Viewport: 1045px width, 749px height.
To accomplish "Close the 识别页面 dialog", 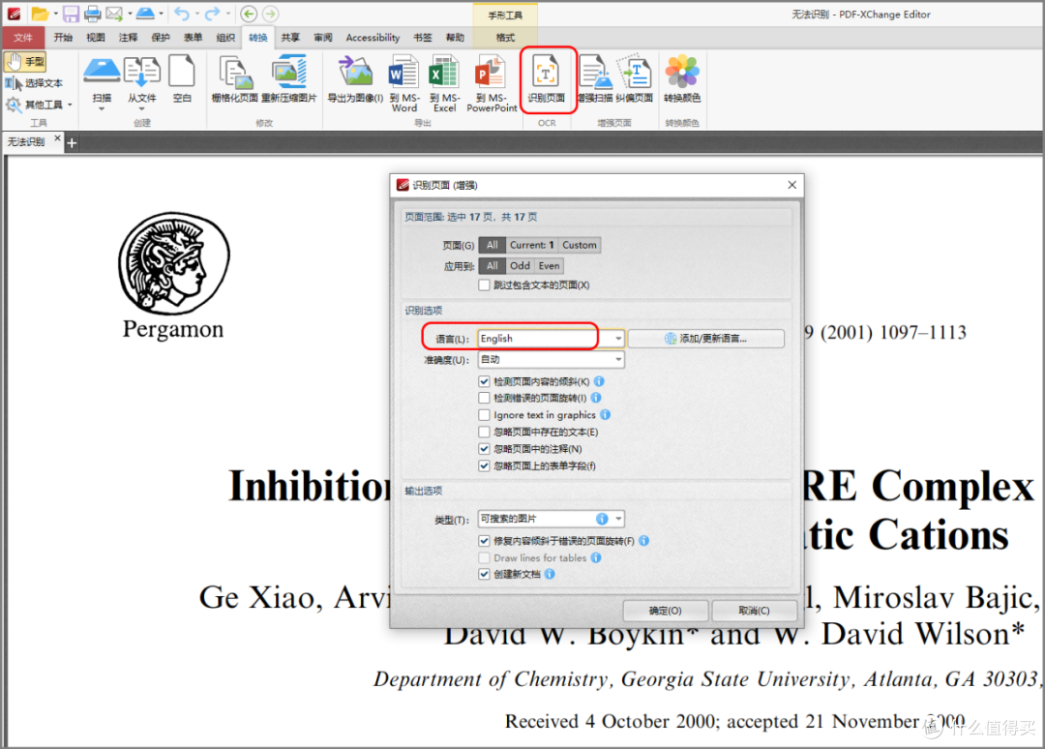I will [791, 185].
